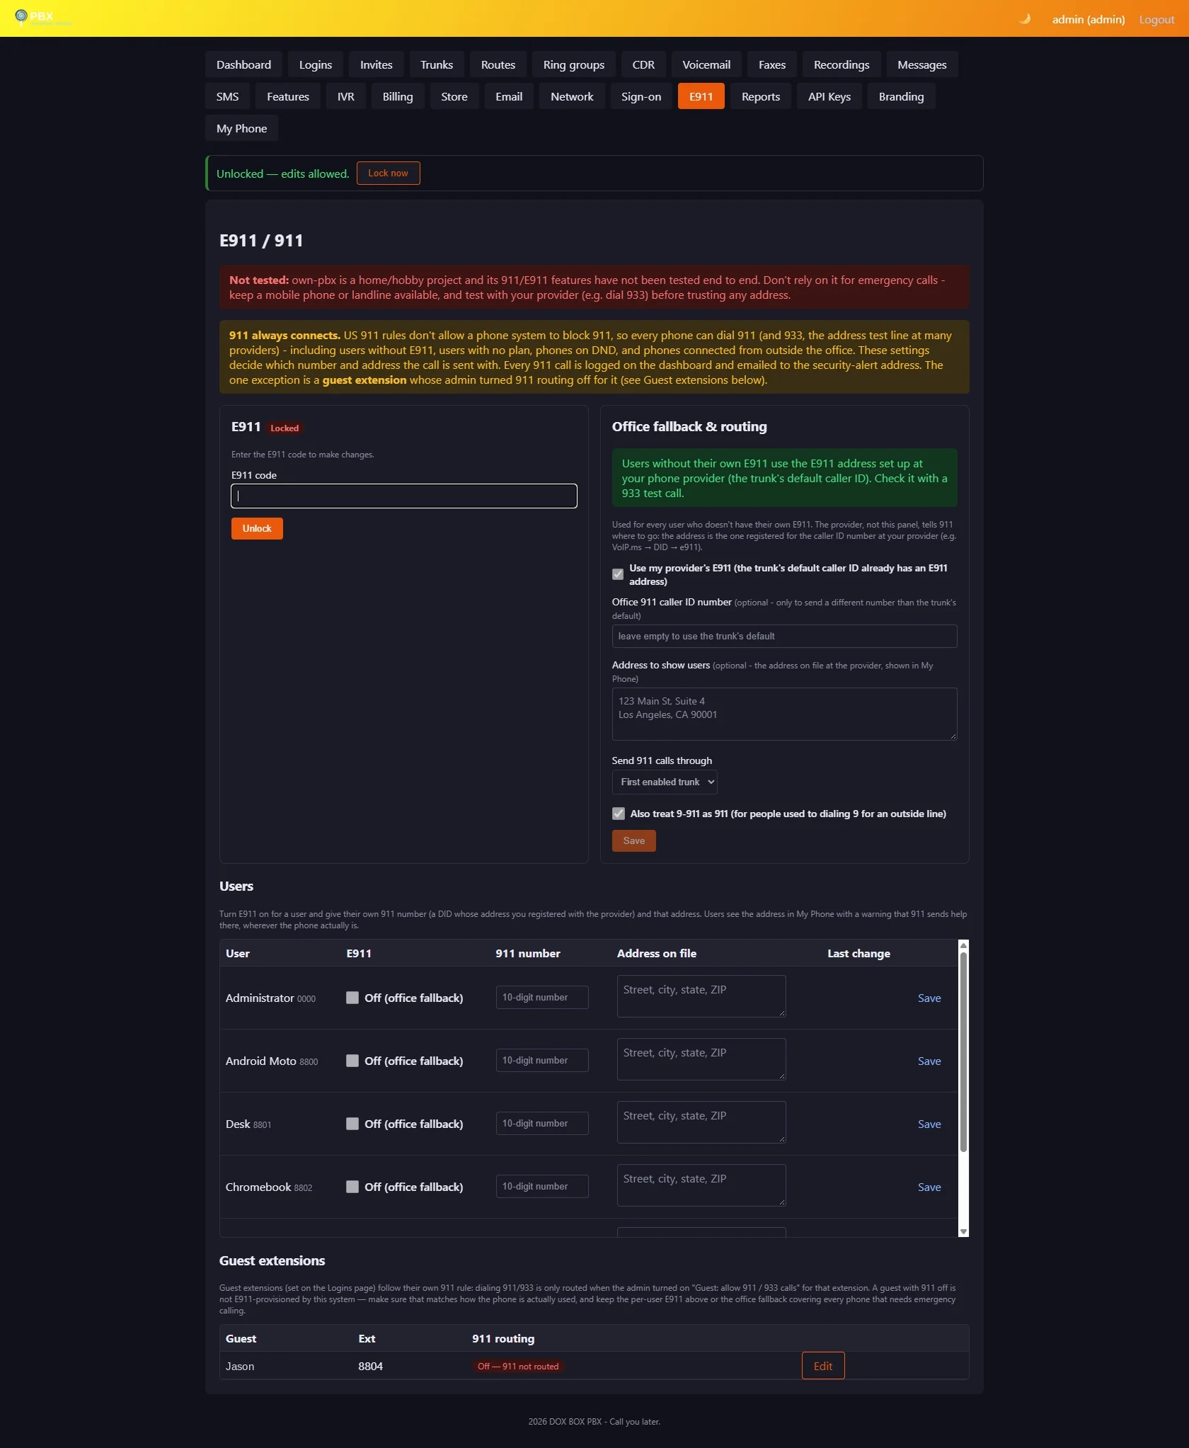Enable E911 for Chromebook 8802
The image size is (1189, 1448).
352,1187
